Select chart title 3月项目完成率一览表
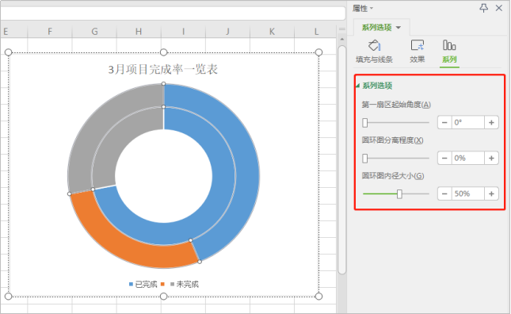511x314 pixels. [x=163, y=69]
